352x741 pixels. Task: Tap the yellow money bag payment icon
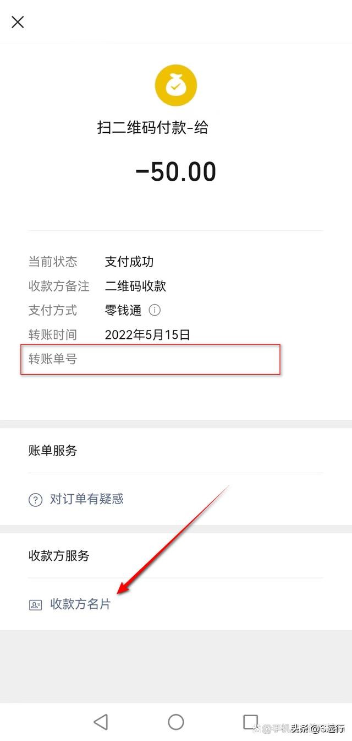[x=176, y=83]
